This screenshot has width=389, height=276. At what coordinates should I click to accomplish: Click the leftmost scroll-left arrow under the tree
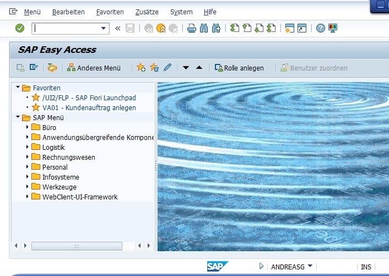(x=16, y=246)
